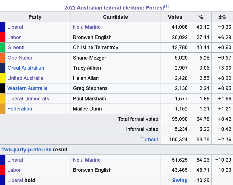Open Labor link beside 43,465 votes
Image resolution: width=233 pixels, height=185 pixels.
click(14, 170)
